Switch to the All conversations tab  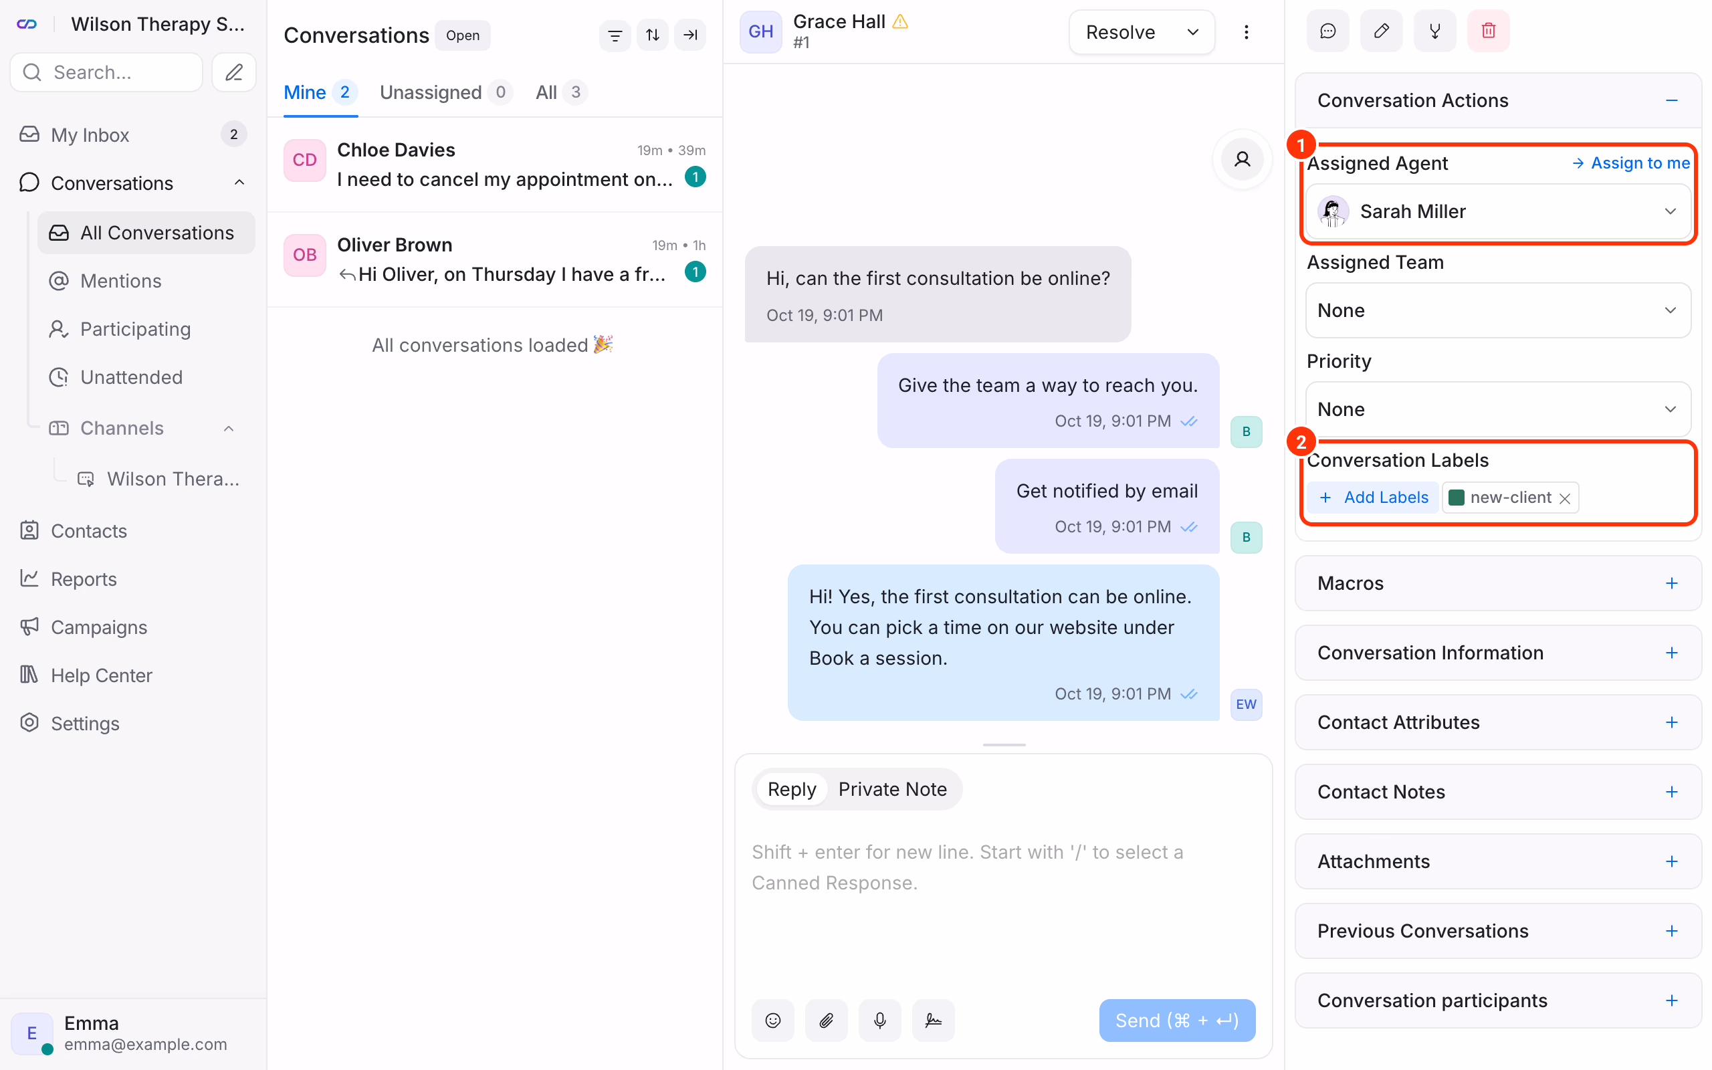coord(561,92)
